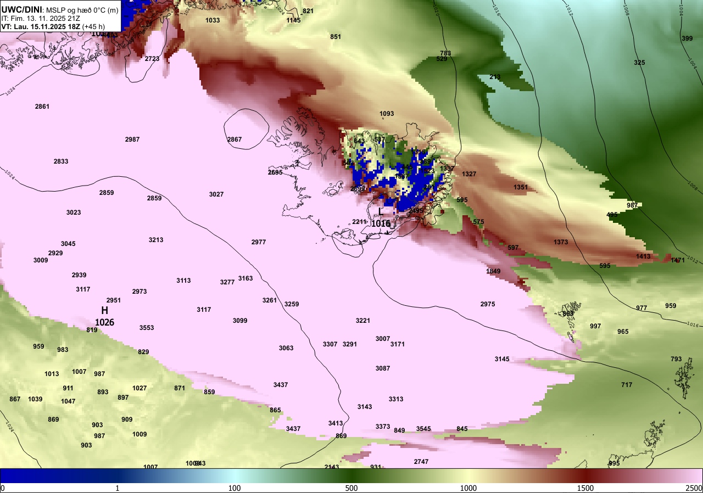
Task: Click the freezing level value 3087
Action: 383,368
